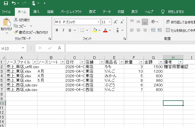This screenshot has width=195, height=127.
Task: Open the 数式 tab
Action: point(92,12)
